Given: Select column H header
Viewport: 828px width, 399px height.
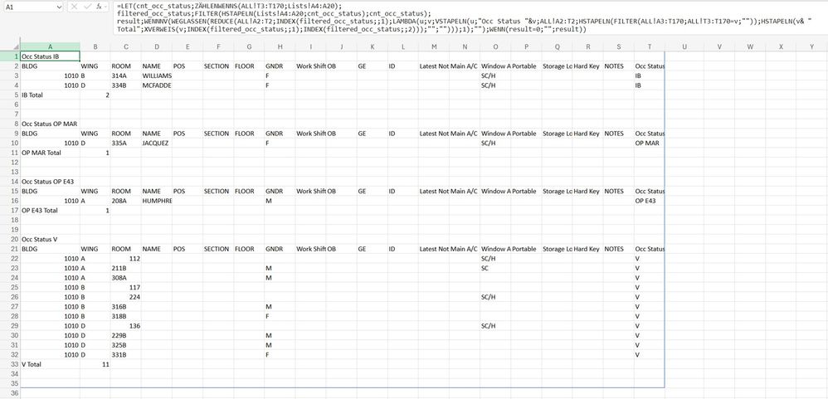Looking at the screenshot, I should tap(280, 46).
